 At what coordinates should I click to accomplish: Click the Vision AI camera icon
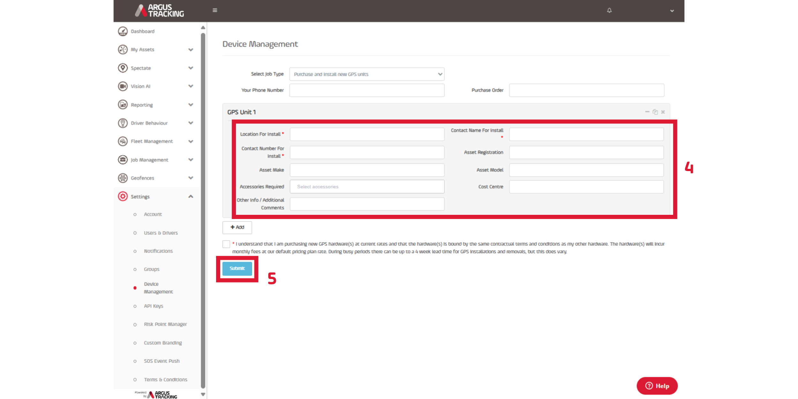[x=123, y=86]
